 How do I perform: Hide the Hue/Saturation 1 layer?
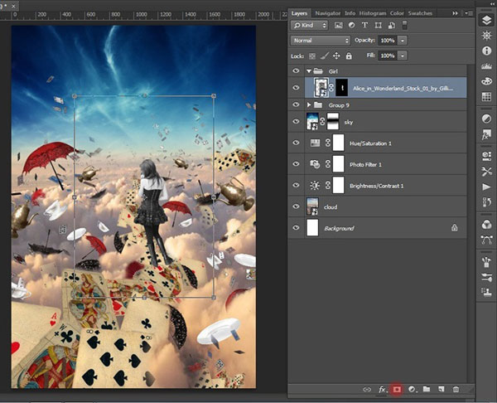(296, 143)
